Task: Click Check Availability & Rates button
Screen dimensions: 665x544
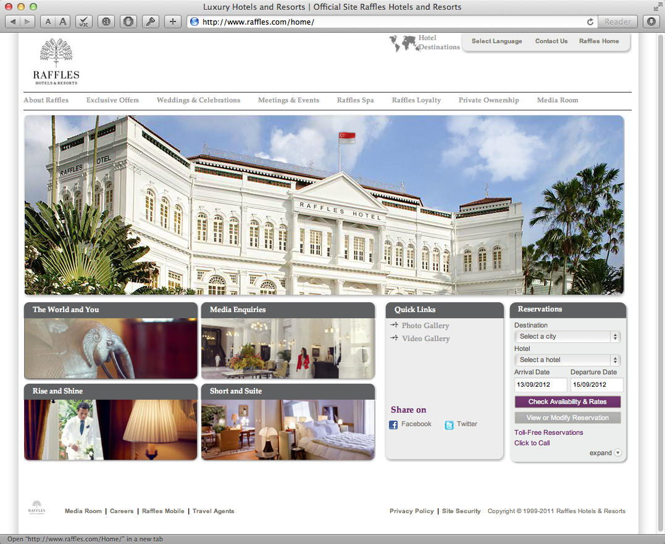Action: pos(567,402)
